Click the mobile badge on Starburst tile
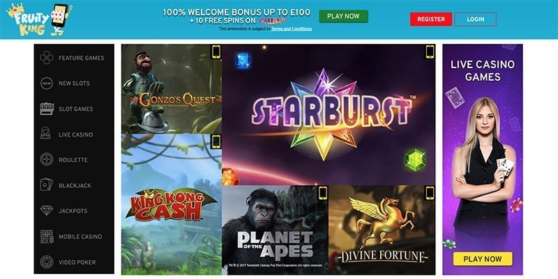Viewport: 558px width, 279px height. 430,51
